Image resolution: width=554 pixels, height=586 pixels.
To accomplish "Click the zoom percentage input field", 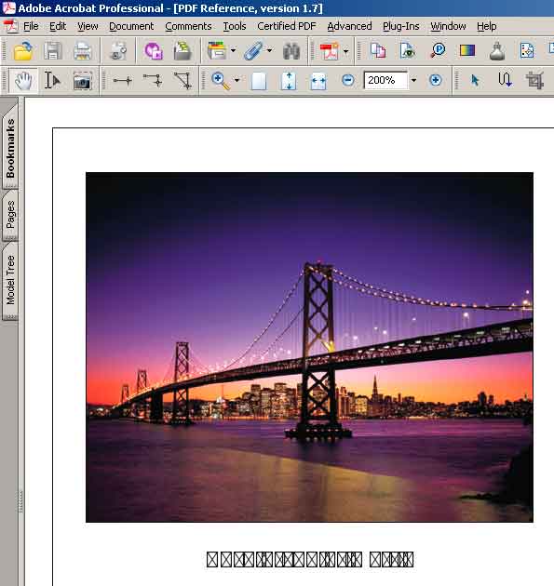I will 386,80.
